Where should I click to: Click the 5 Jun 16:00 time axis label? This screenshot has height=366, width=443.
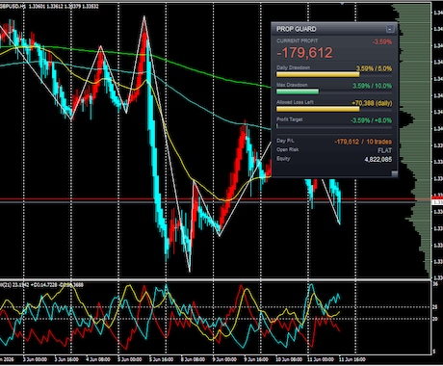[162, 359]
